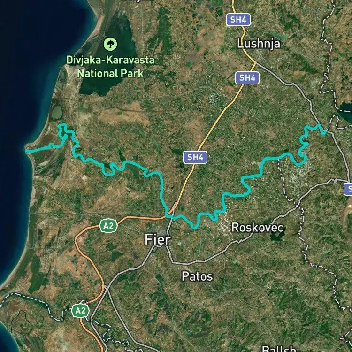
Task: Click the SH4 shield north of Fier
Action: 195,157
